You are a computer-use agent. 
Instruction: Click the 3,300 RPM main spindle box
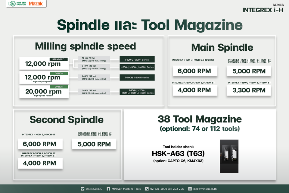[249, 90]
